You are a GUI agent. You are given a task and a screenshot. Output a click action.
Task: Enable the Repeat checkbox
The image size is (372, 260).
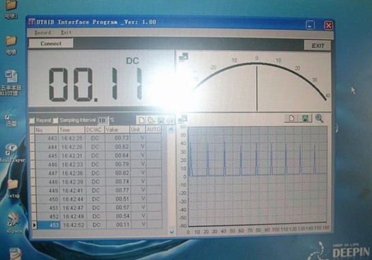(32, 121)
